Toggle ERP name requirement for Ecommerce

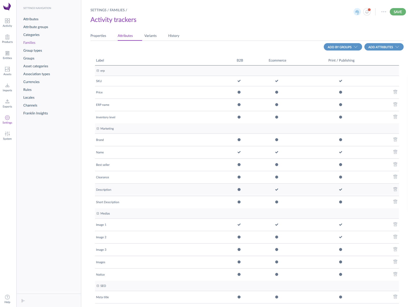(277, 105)
